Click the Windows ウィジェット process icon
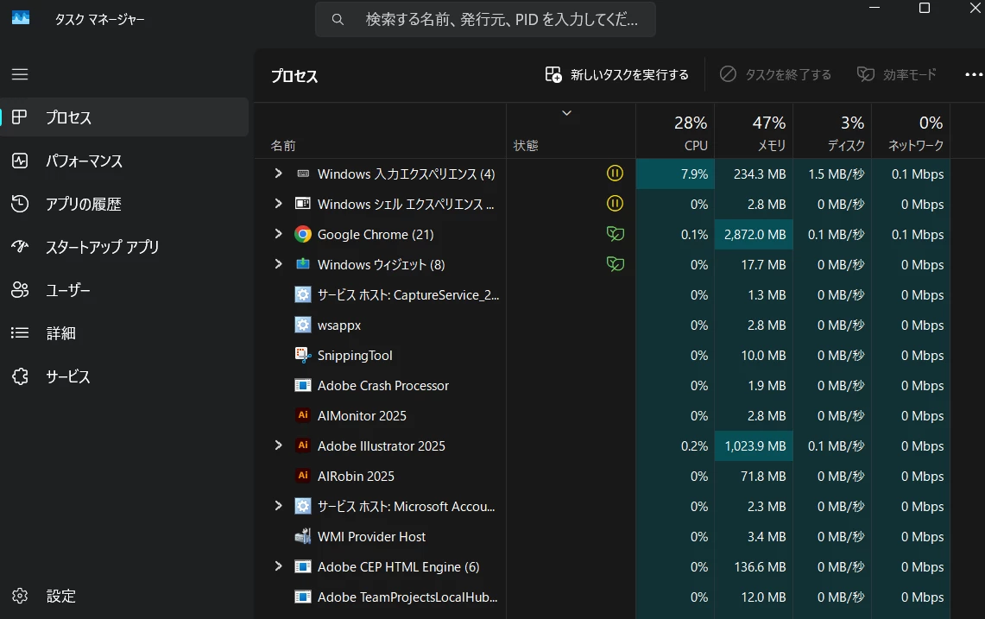 point(303,264)
